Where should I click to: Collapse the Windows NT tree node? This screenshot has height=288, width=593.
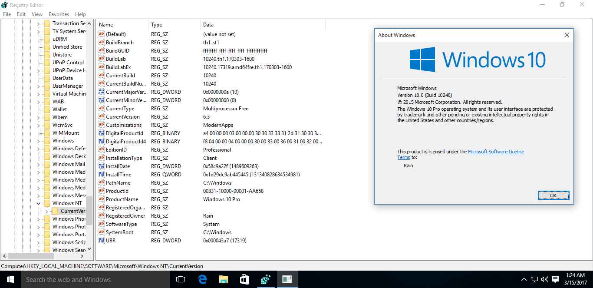click(38, 203)
